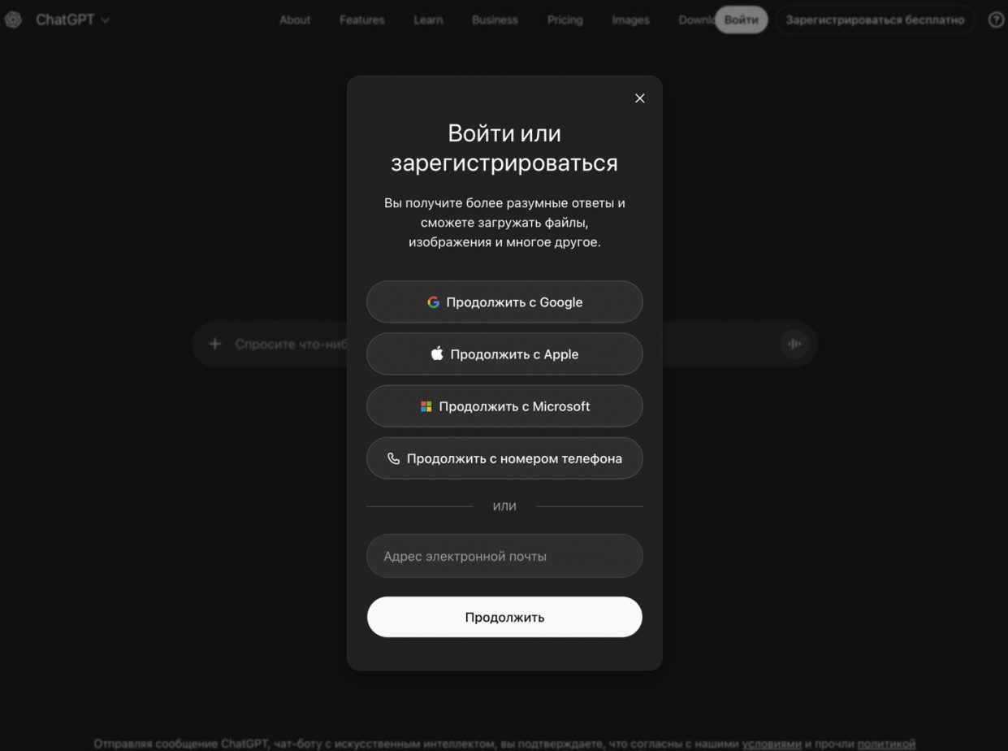
Task: Click Зарегистрироваться бесплатно button
Action: point(875,20)
